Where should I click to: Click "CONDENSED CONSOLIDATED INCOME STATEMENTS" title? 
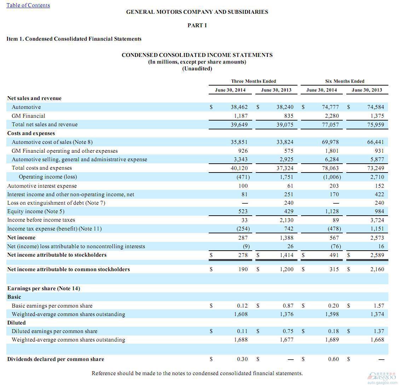pos(197,55)
